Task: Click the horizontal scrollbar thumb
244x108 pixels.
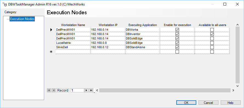Action: [x=165, y=90]
